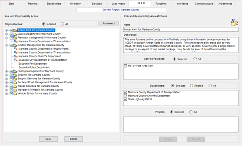
Task: Click the R&R logo icon above Name field
Action: point(234,22)
